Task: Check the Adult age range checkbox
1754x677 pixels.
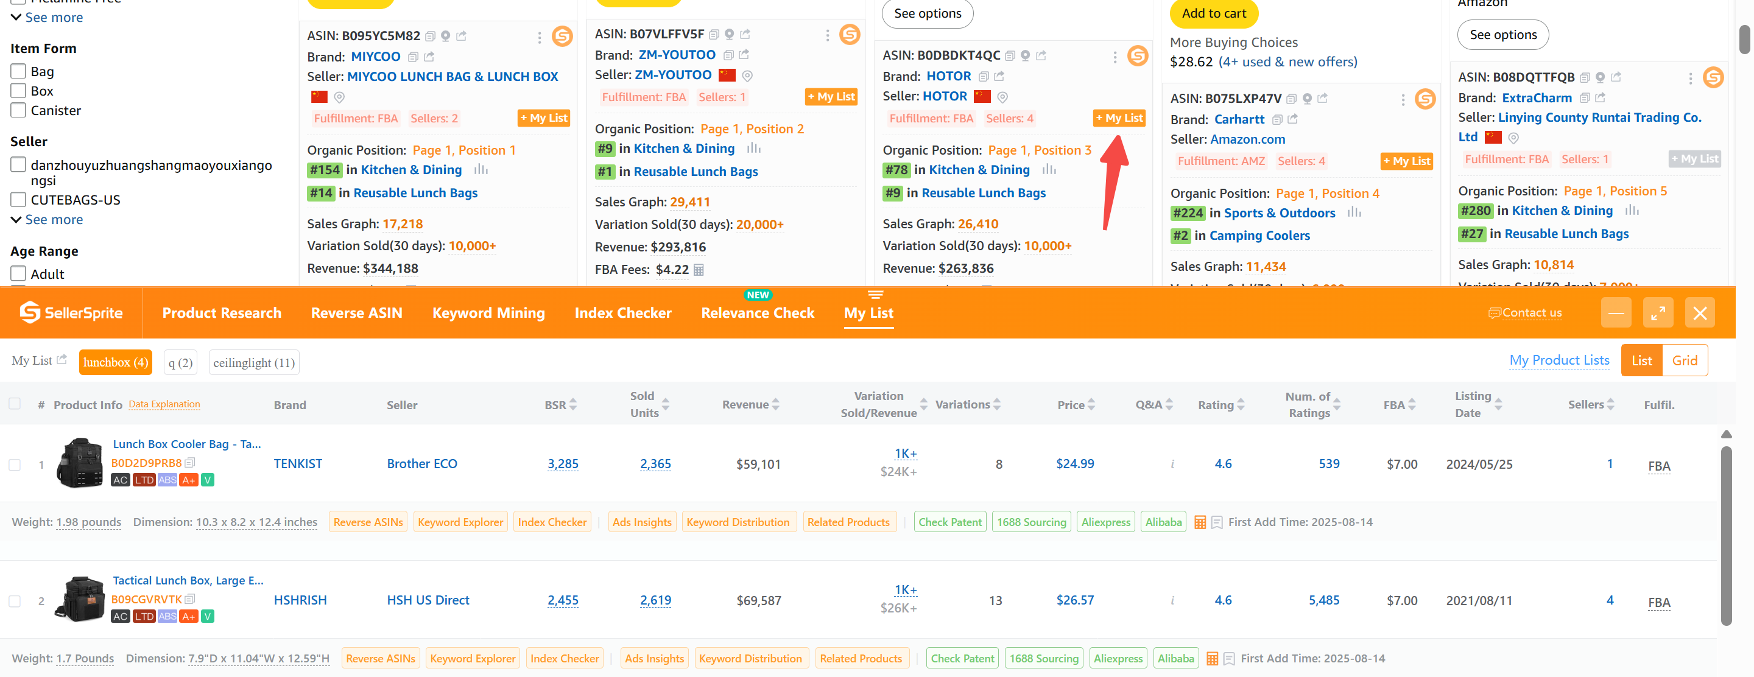Action: (18, 273)
